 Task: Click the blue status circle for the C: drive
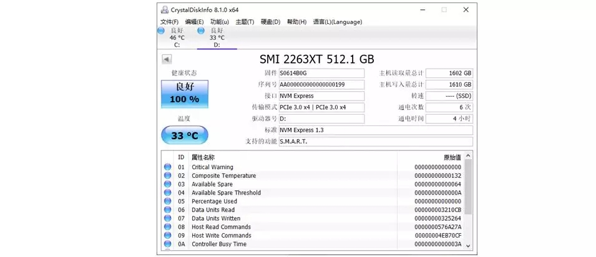(x=161, y=31)
